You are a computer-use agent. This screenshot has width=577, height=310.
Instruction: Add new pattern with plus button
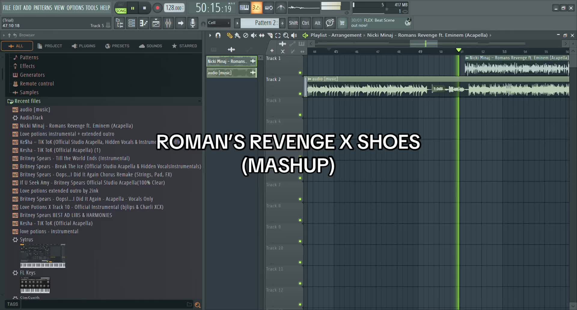pos(282,23)
